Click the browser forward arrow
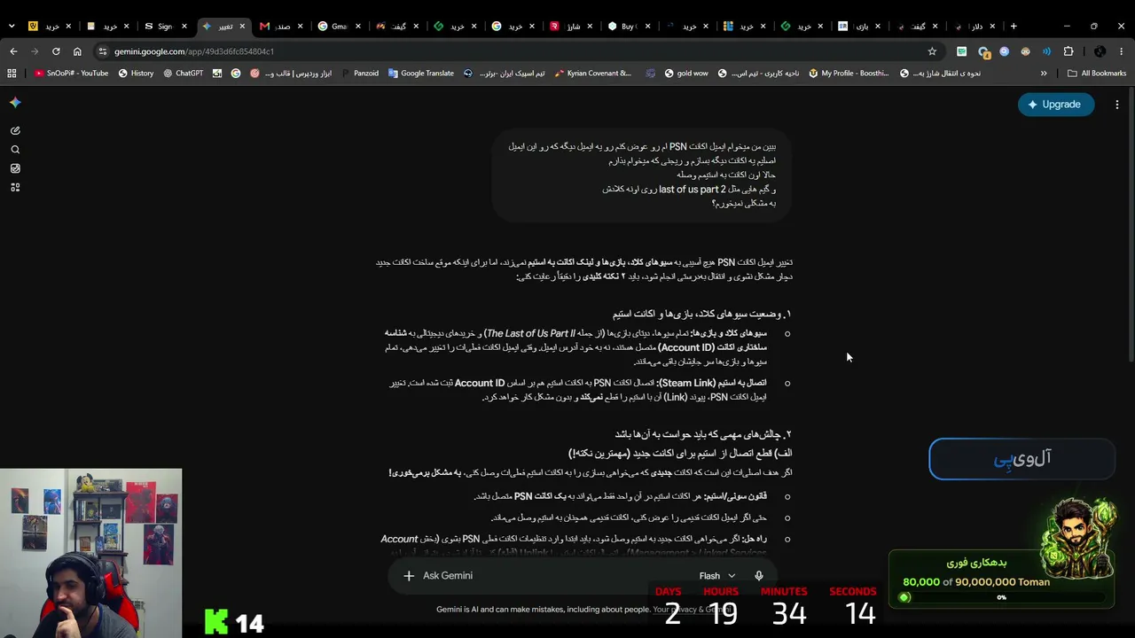Screen dimensions: 1135x638 click(35, 51)
